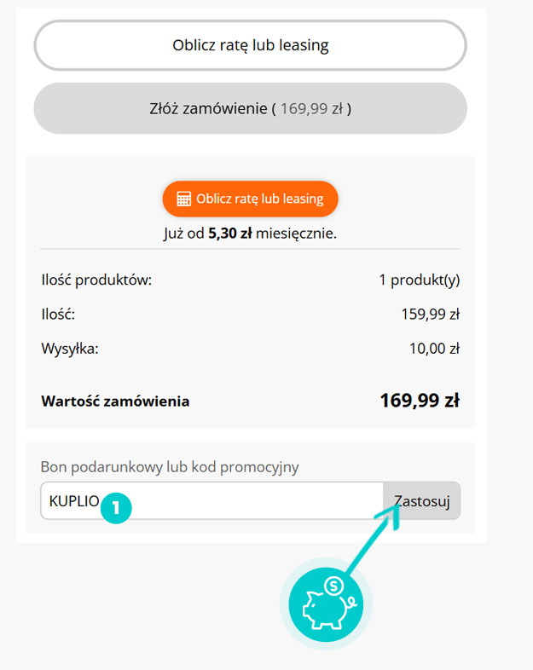
Task: Click the Ilość produktów label
Action: [x=96, y=280]
